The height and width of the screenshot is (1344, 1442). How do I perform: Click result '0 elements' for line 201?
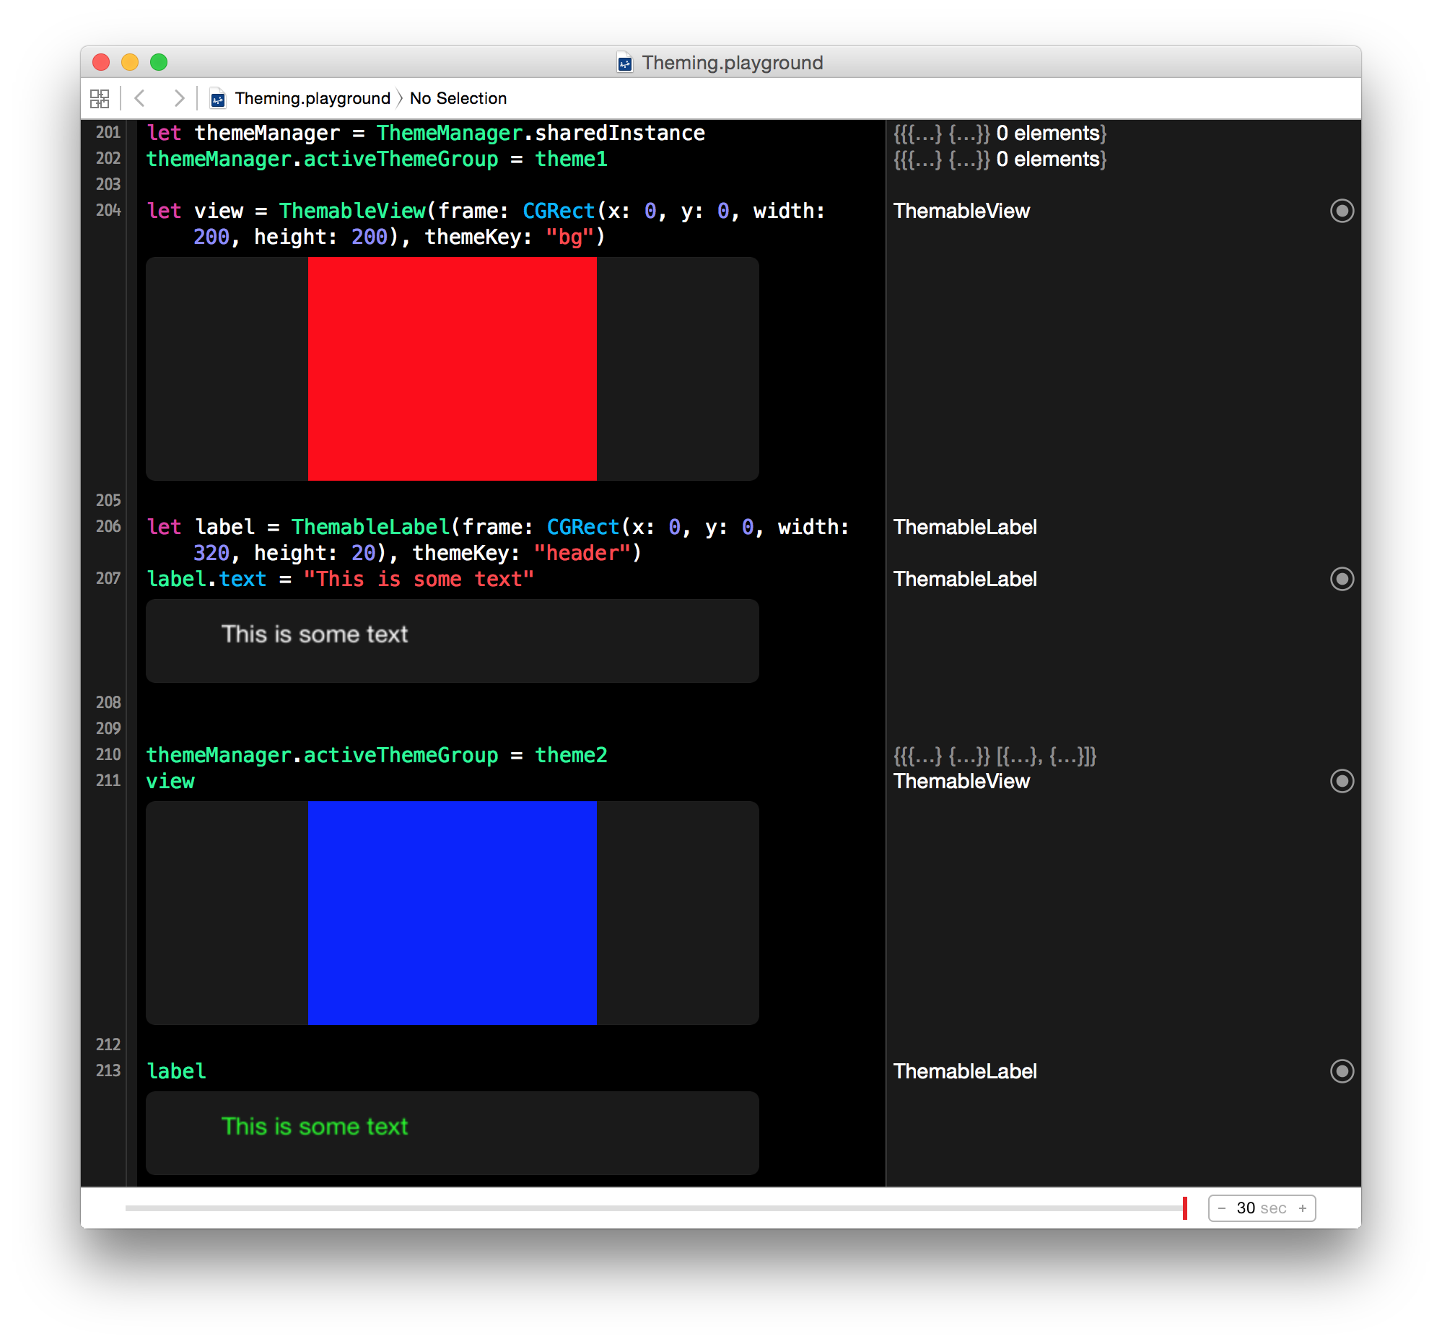tap(1047, 134)
